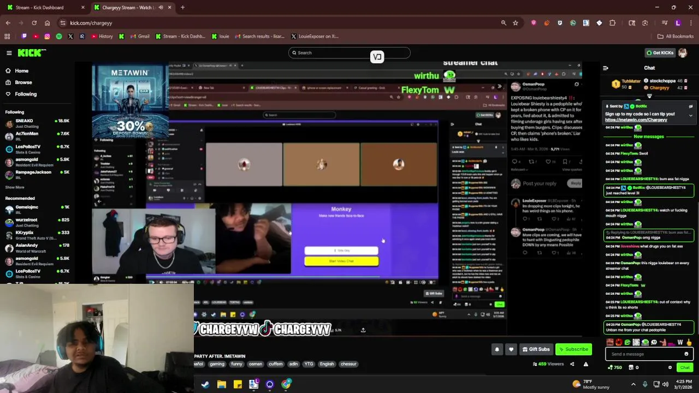Select the English language tag
The height and width of the screenshot is (393, 699).
point(327,364)
